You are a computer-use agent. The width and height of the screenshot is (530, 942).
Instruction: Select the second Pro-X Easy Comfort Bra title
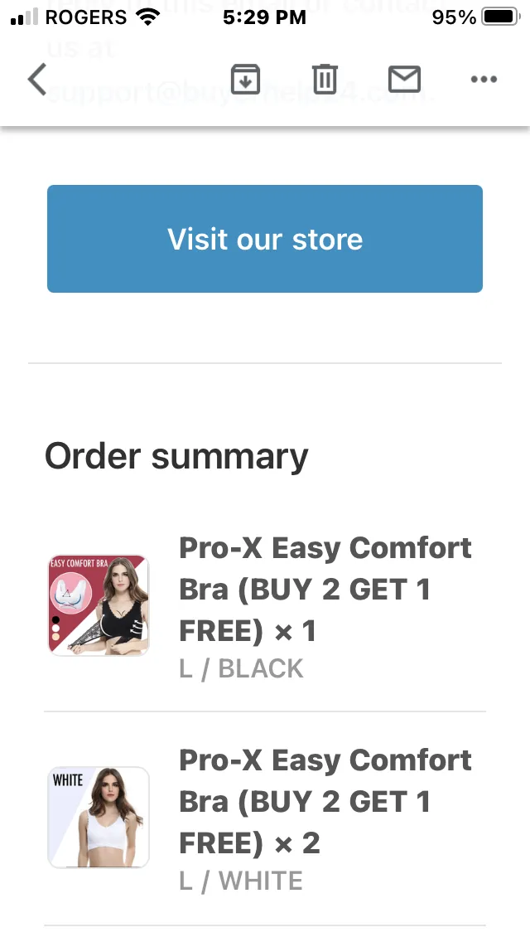(x=325, y=801)
